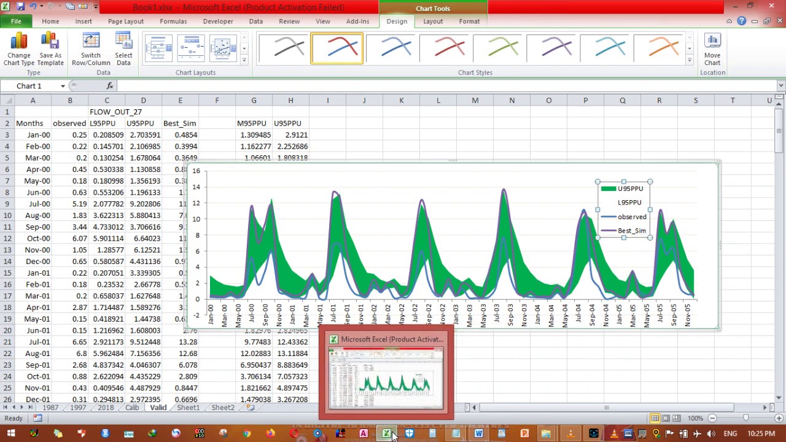
Task: Select the first chart layout thumbnail
Action: pyautogui.click(x=158, y=48)
